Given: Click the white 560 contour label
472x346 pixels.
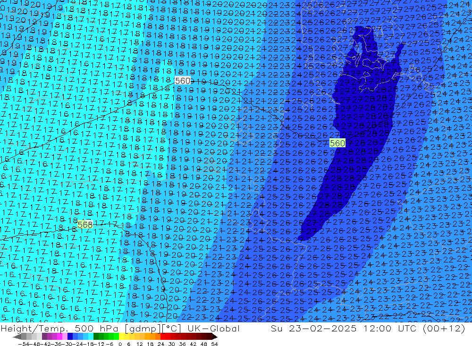Looking at the screenshot, I should (183, 81).
